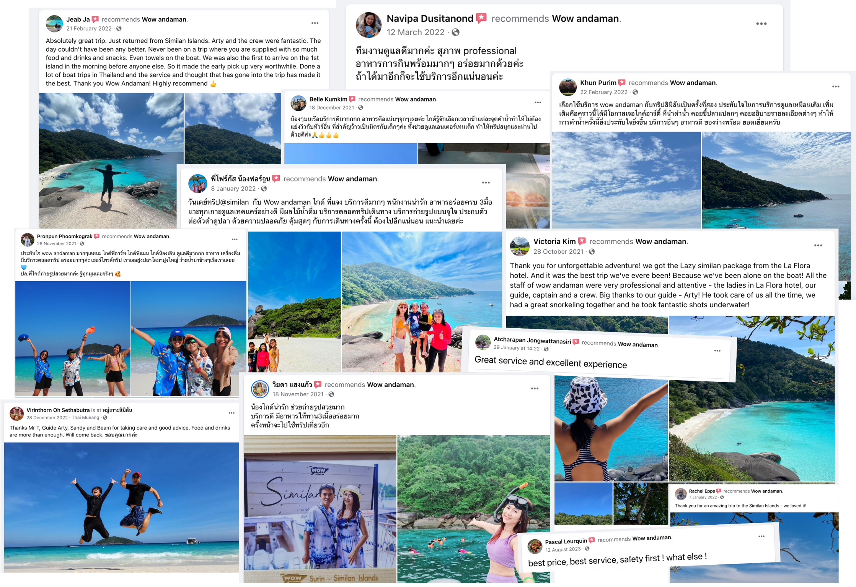Screen dimensions: 856x587
Task: Open options dots on Pascal Leurquin's review
Action: [x=761, y=536]
